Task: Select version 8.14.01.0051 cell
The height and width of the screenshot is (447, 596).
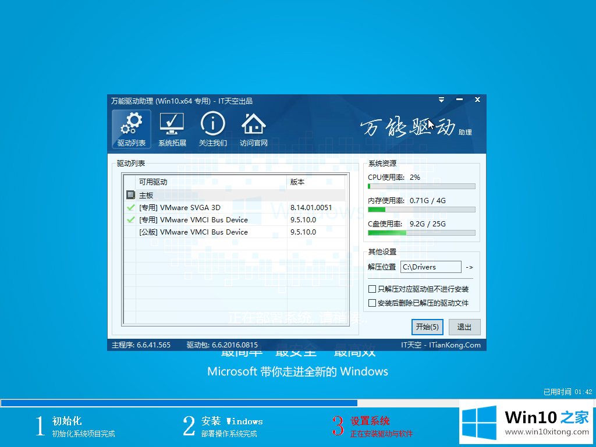Action: (311, 208)
